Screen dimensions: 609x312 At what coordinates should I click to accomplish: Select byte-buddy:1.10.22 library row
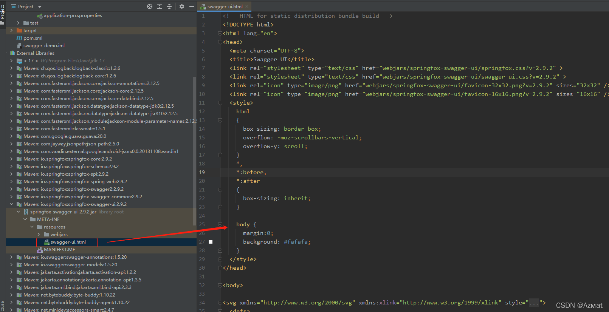[x=101, y=295]
